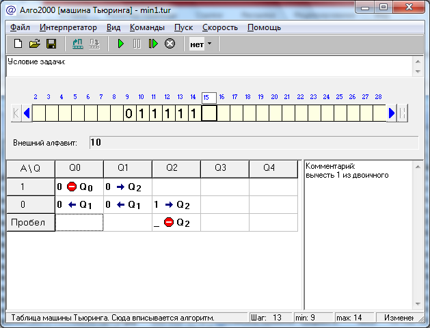Screen dimensions: 430x328
Task: Execute one step with the step-forward button
Action: pos(153,44)
